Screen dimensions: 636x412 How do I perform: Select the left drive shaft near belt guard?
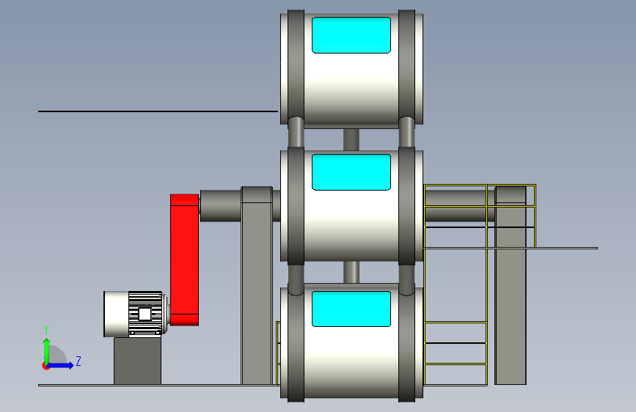(221, 205)
